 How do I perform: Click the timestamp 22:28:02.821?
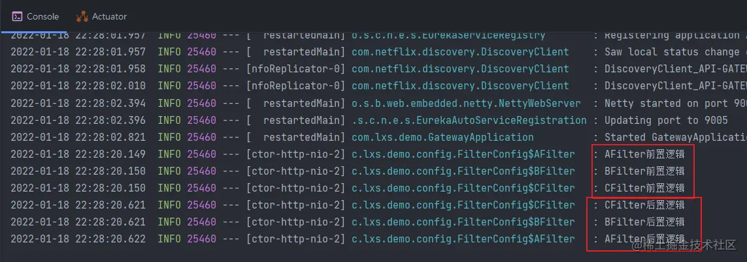pos(110,138)
